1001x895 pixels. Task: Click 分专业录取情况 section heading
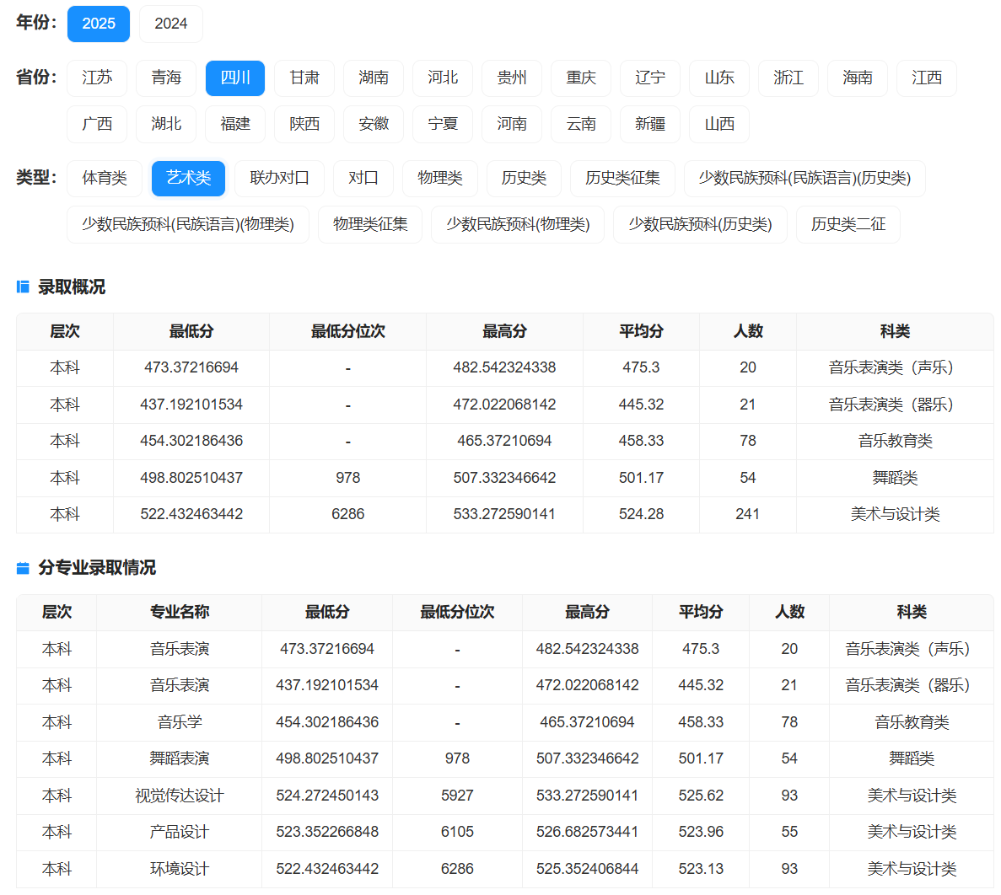97,568
